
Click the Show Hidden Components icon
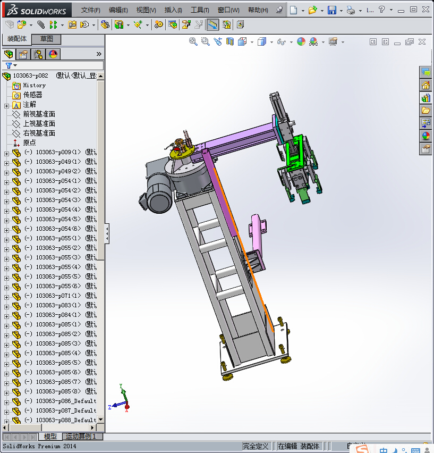click(105, 24)
